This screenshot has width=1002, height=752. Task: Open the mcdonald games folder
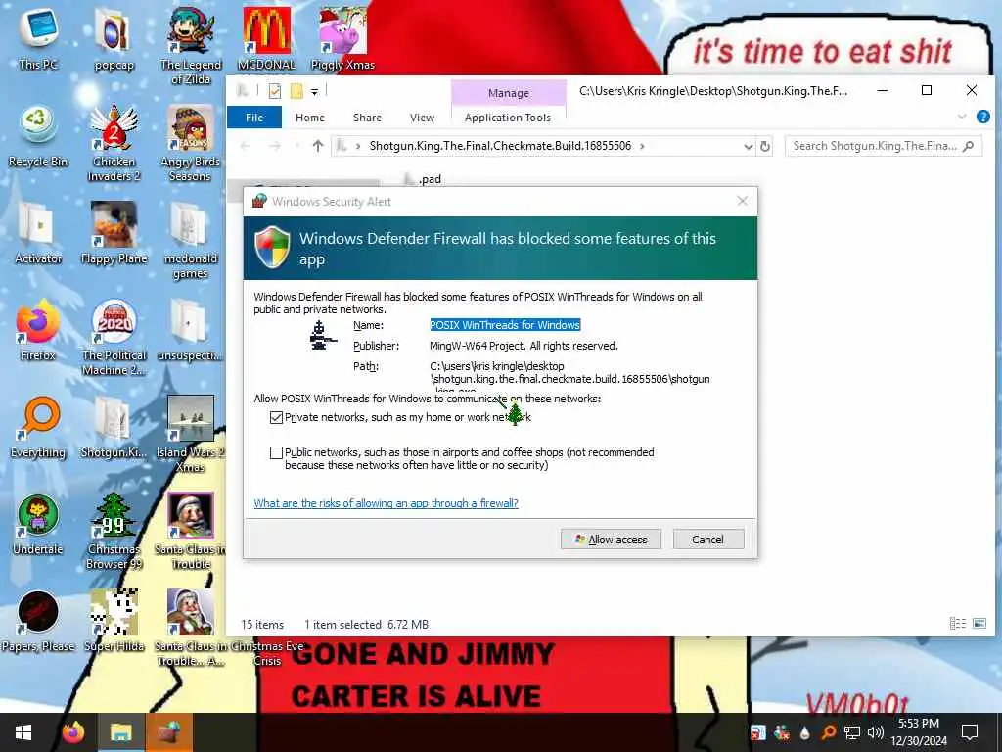click(191, 239)
